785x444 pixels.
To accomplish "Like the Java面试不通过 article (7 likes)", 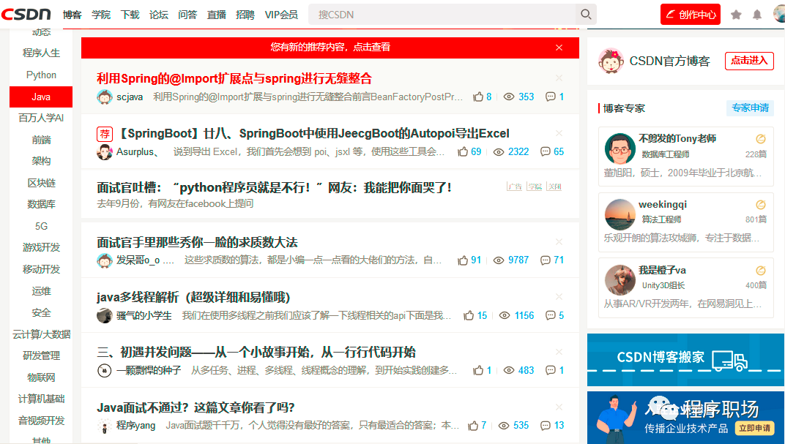I will click(473, 426).
